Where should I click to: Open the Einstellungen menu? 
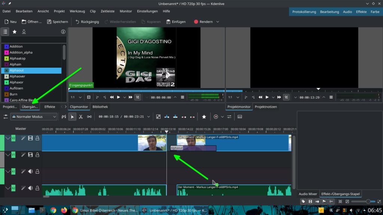[x=147, y=11]
